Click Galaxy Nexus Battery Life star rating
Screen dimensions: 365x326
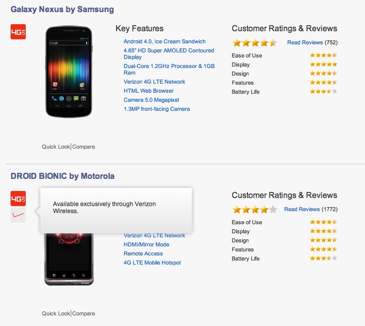pos(323,92)
